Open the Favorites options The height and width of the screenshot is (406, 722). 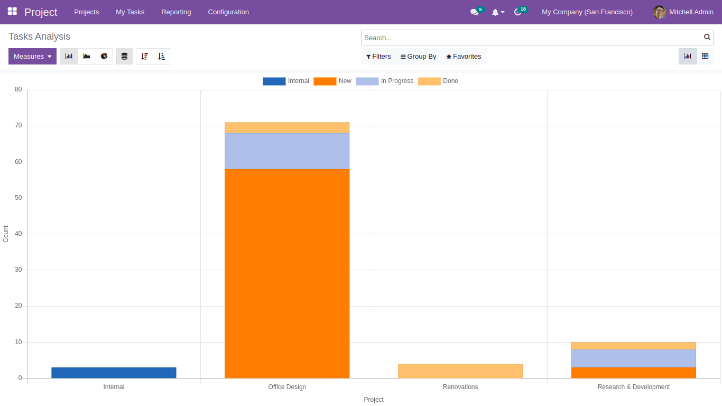[464, 57]
